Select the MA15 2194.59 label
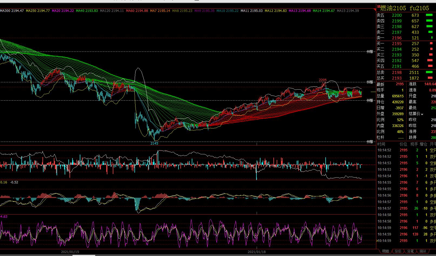This screenshot has height=256, width=436. click(x=348, y=11)
